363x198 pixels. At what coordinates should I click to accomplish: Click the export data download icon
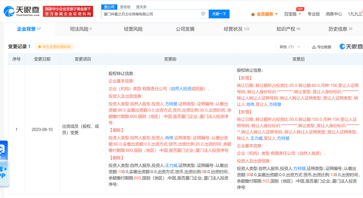click(313, 47)
